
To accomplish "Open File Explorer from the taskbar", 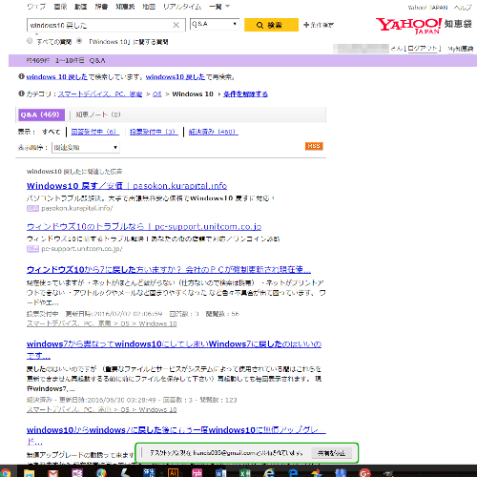I will pyautogui.click(x=29, y=472).
